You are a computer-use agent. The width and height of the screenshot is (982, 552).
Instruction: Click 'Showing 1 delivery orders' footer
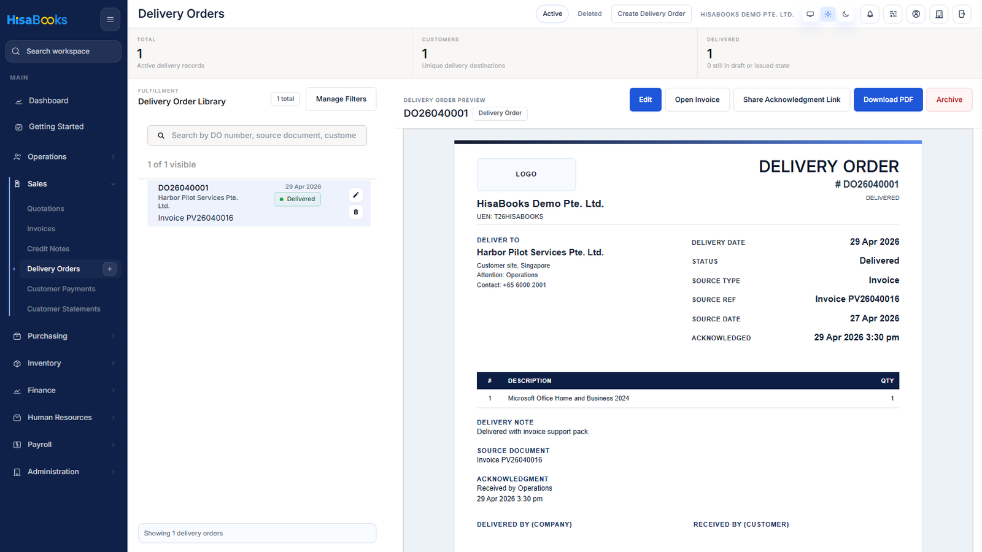[x=257, y=534]
